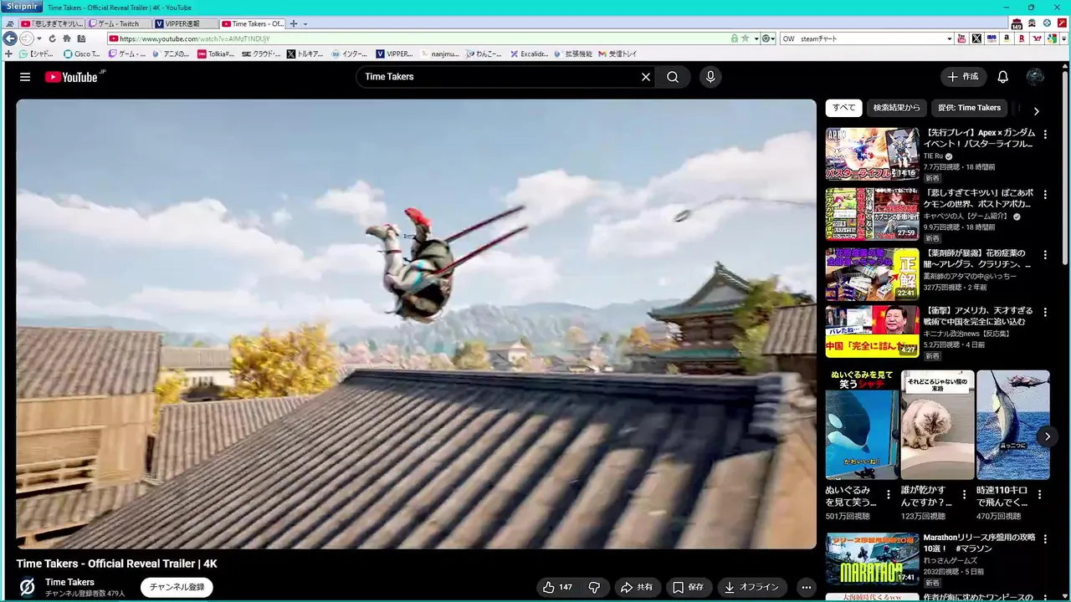Reload the page with the refresh icon
Viewport: 1071px width, 602px height.
pyautogui.click(x=52, y=38)
